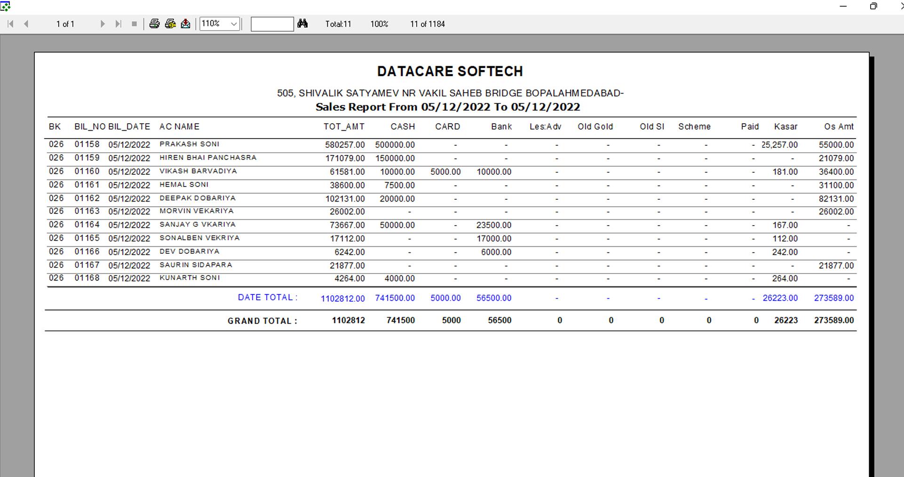Click the GRAND TOTAL label
Viewport: 904px width, 477px height.
coord(262,321)
